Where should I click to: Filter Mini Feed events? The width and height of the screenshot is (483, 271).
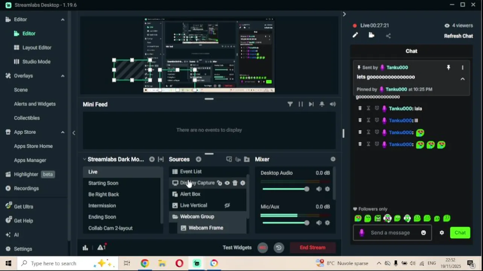pos(290,104)
